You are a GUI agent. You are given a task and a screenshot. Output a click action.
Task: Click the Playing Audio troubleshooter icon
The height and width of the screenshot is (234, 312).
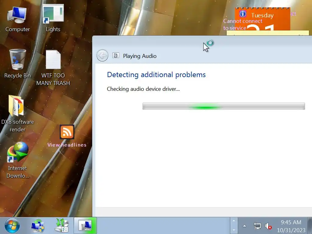tap(116, 55)
